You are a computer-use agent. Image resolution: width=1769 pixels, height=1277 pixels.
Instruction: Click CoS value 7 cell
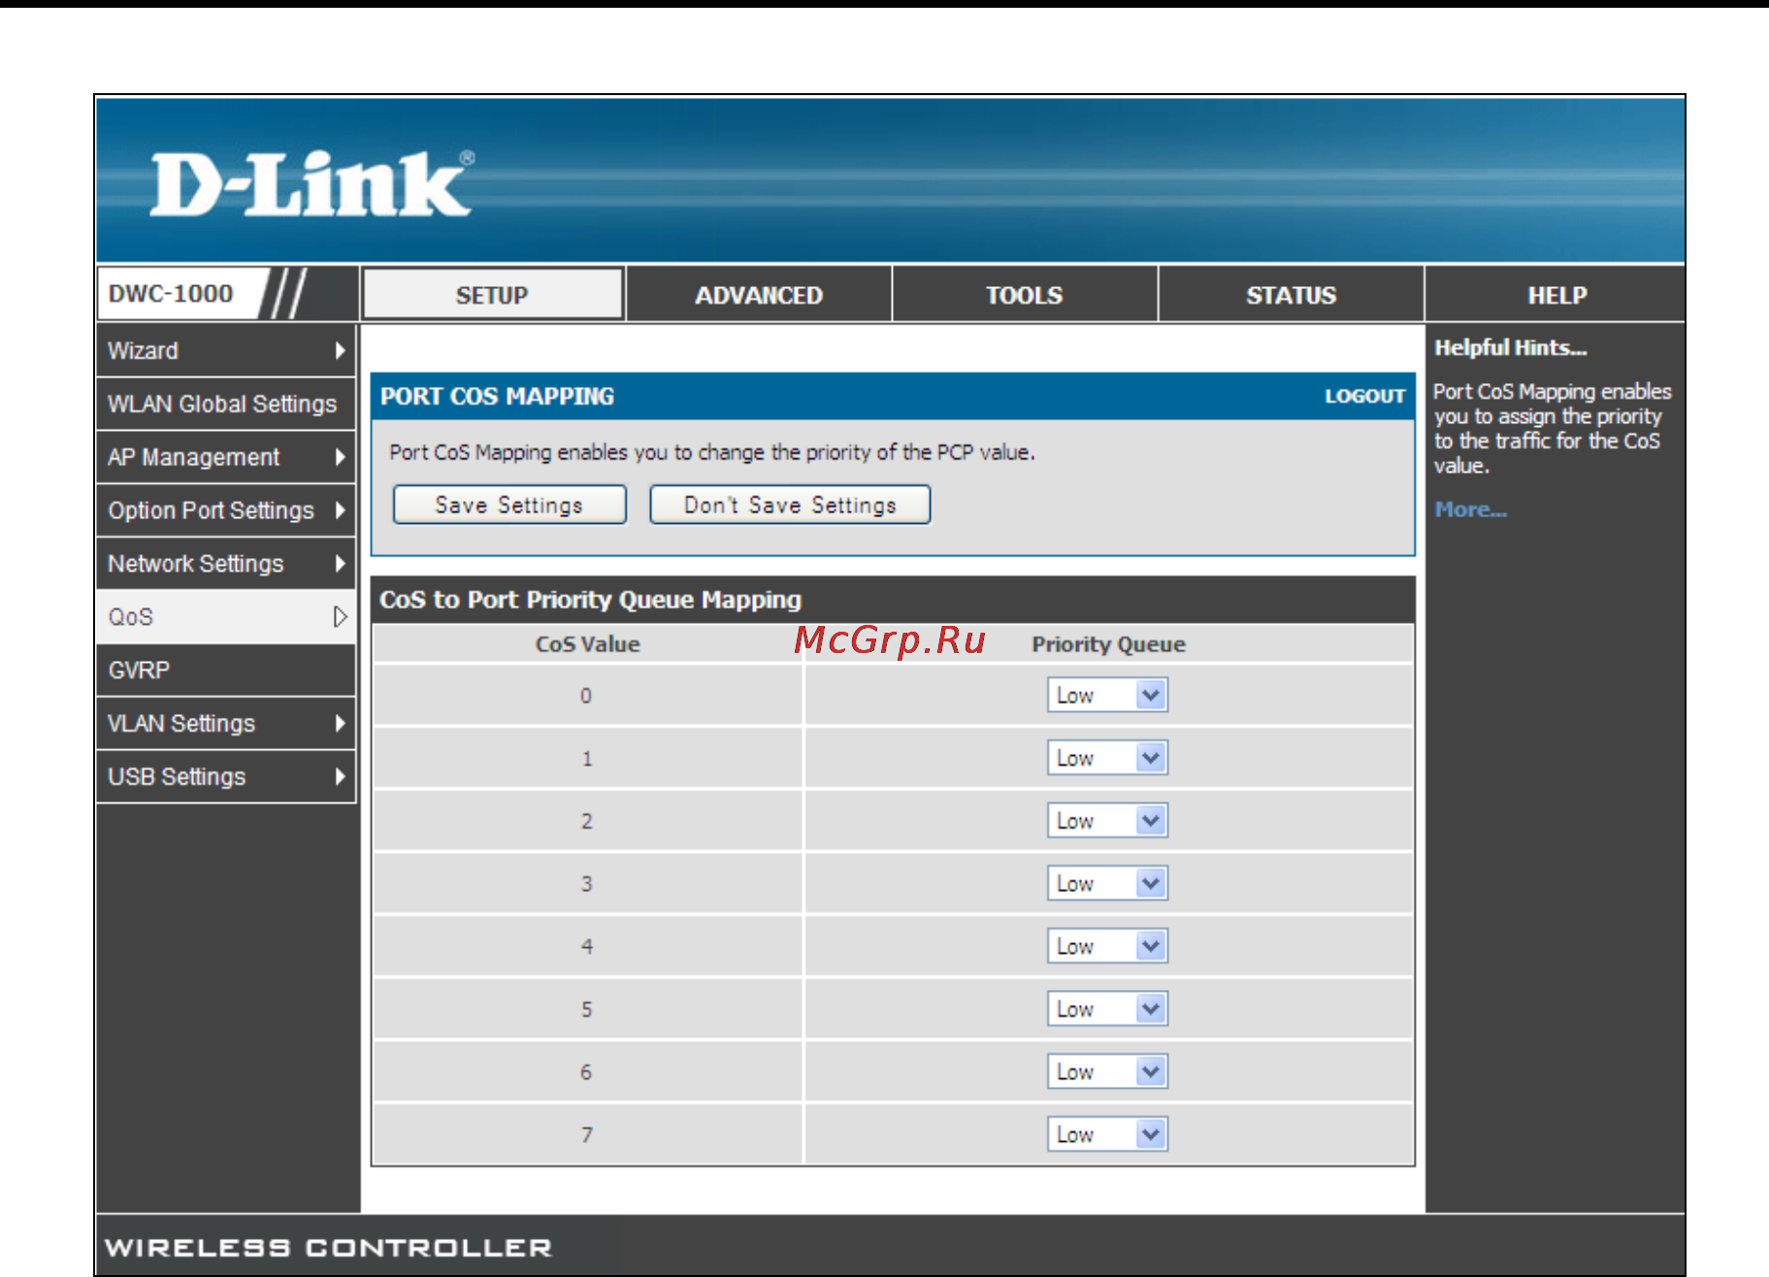587,1134
